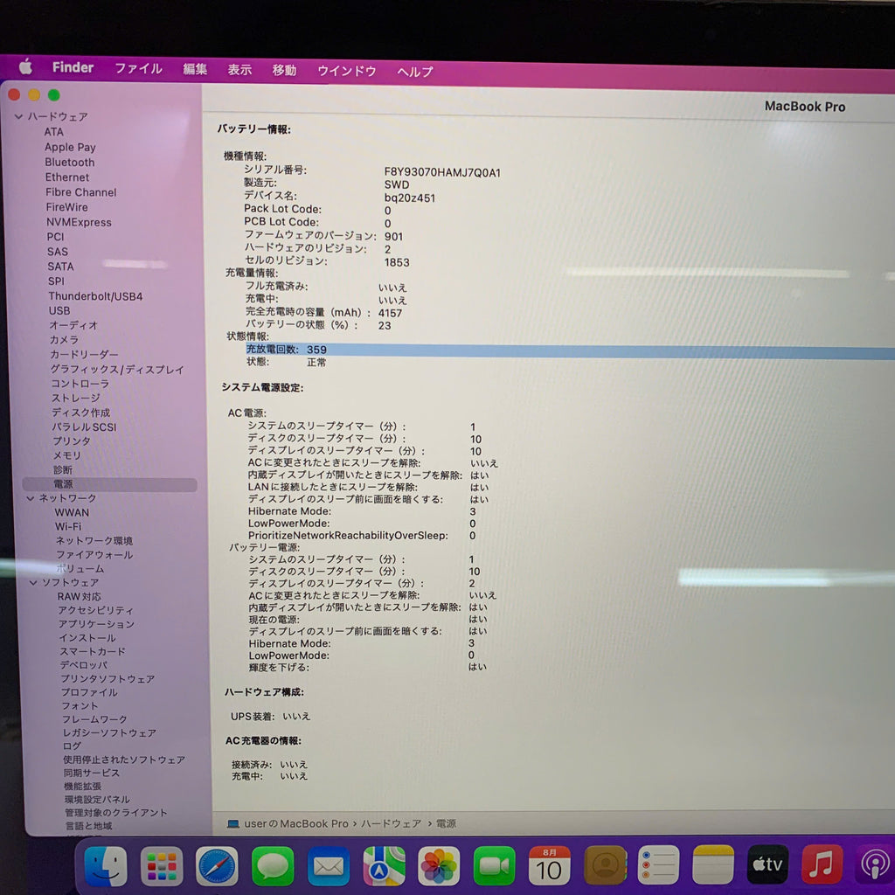Select Apple Pay in the sidebar
Viewport: 895px width, 895px height.
tap(70, 147)
